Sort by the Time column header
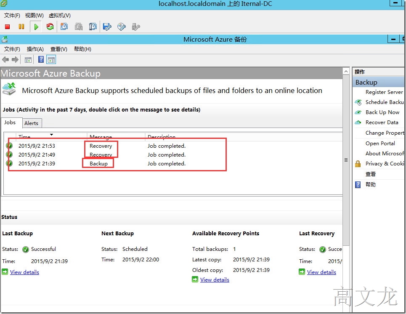The width and height of the screenshot is (406, 314). [x=51, y=136]
